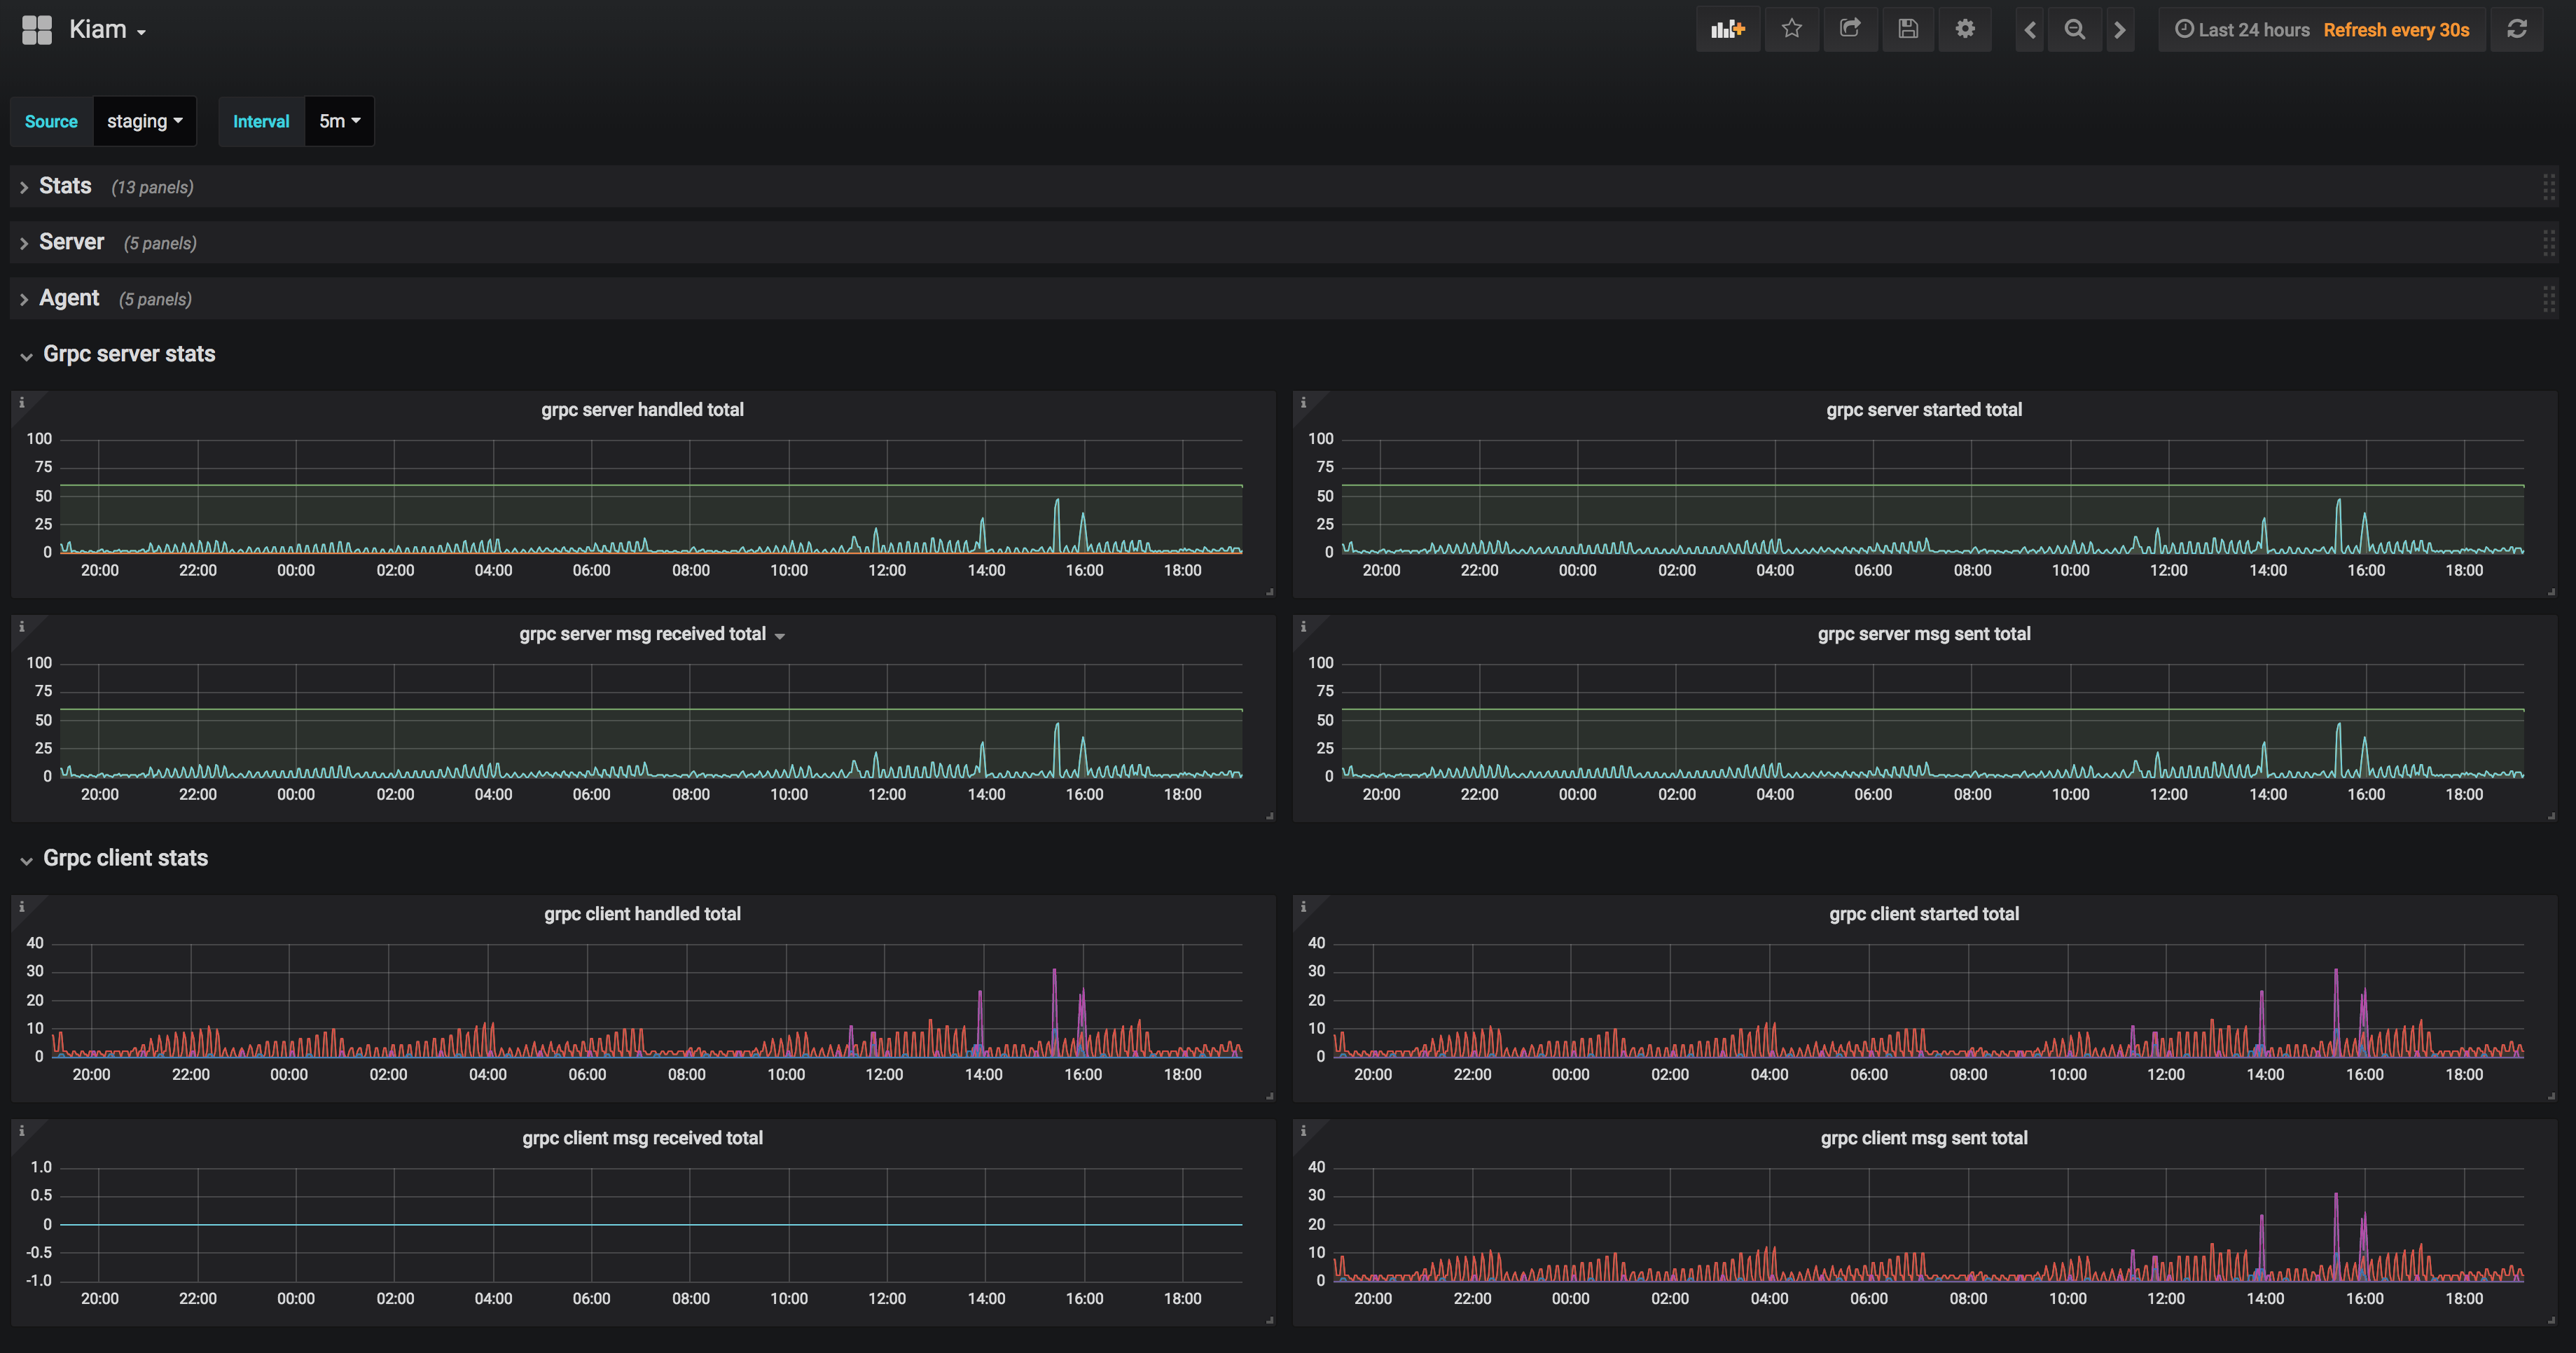Click grpc server started total panel title
Screen dimensions: 2576x1353
(x=1923, y=409)
